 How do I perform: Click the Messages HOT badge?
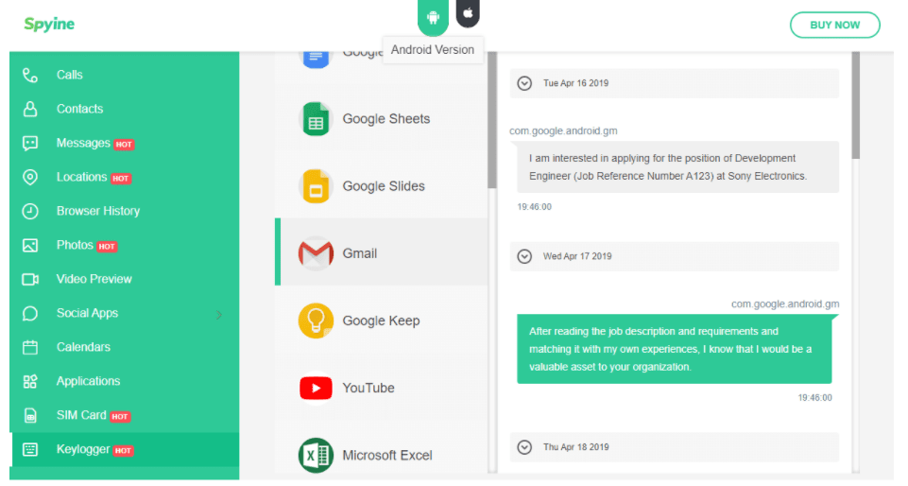click(x=124, y=145)
